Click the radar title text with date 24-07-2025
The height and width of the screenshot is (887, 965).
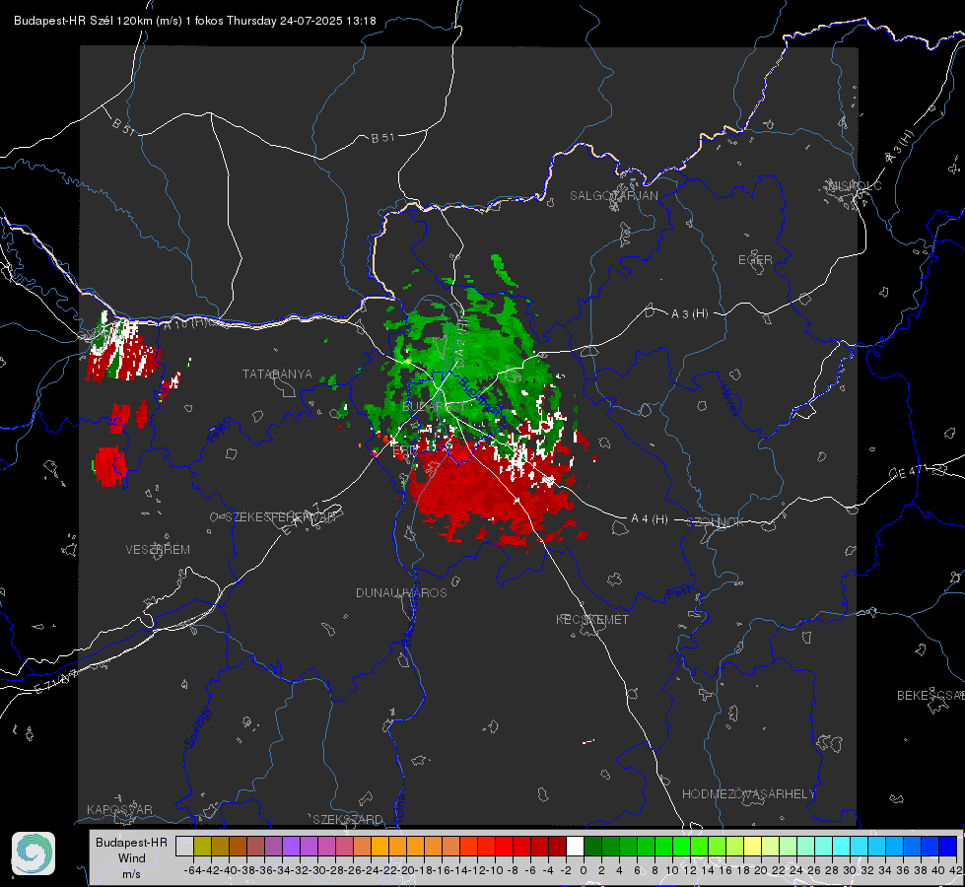point(194,21)
